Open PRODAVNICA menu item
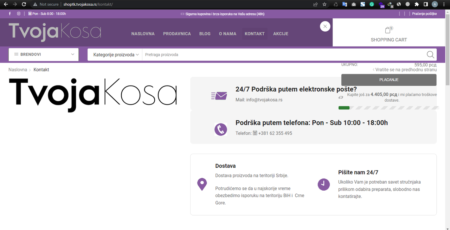 [177, 34]
